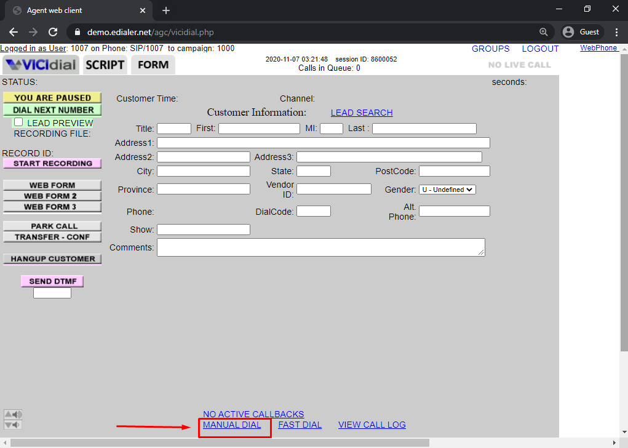Open WEB FORM 3 button

pyautogui.click(x=52, y=207)
